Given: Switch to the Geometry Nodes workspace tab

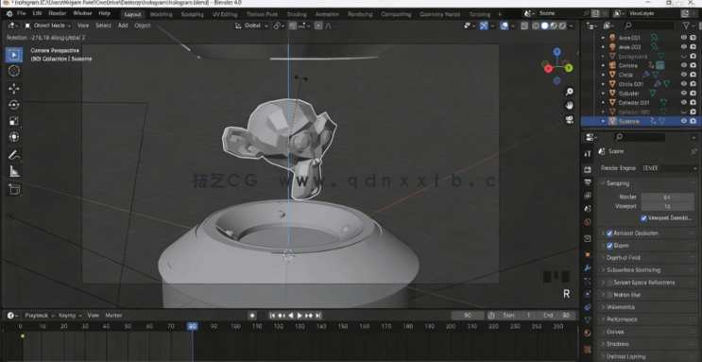Looking at the screenshot, I should [x=440, y=14].
